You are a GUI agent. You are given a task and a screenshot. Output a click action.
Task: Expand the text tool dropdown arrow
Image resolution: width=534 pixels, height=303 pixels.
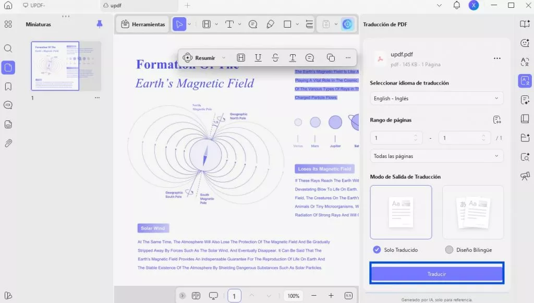coord(240,24)
